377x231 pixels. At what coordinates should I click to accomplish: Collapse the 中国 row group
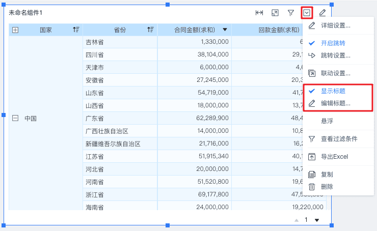(15, 118)
